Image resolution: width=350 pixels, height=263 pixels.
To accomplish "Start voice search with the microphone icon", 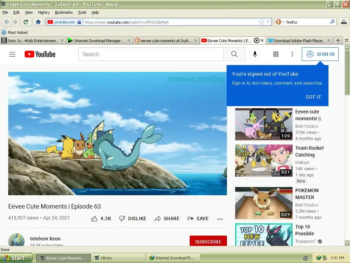I will (x=255, y=54).
